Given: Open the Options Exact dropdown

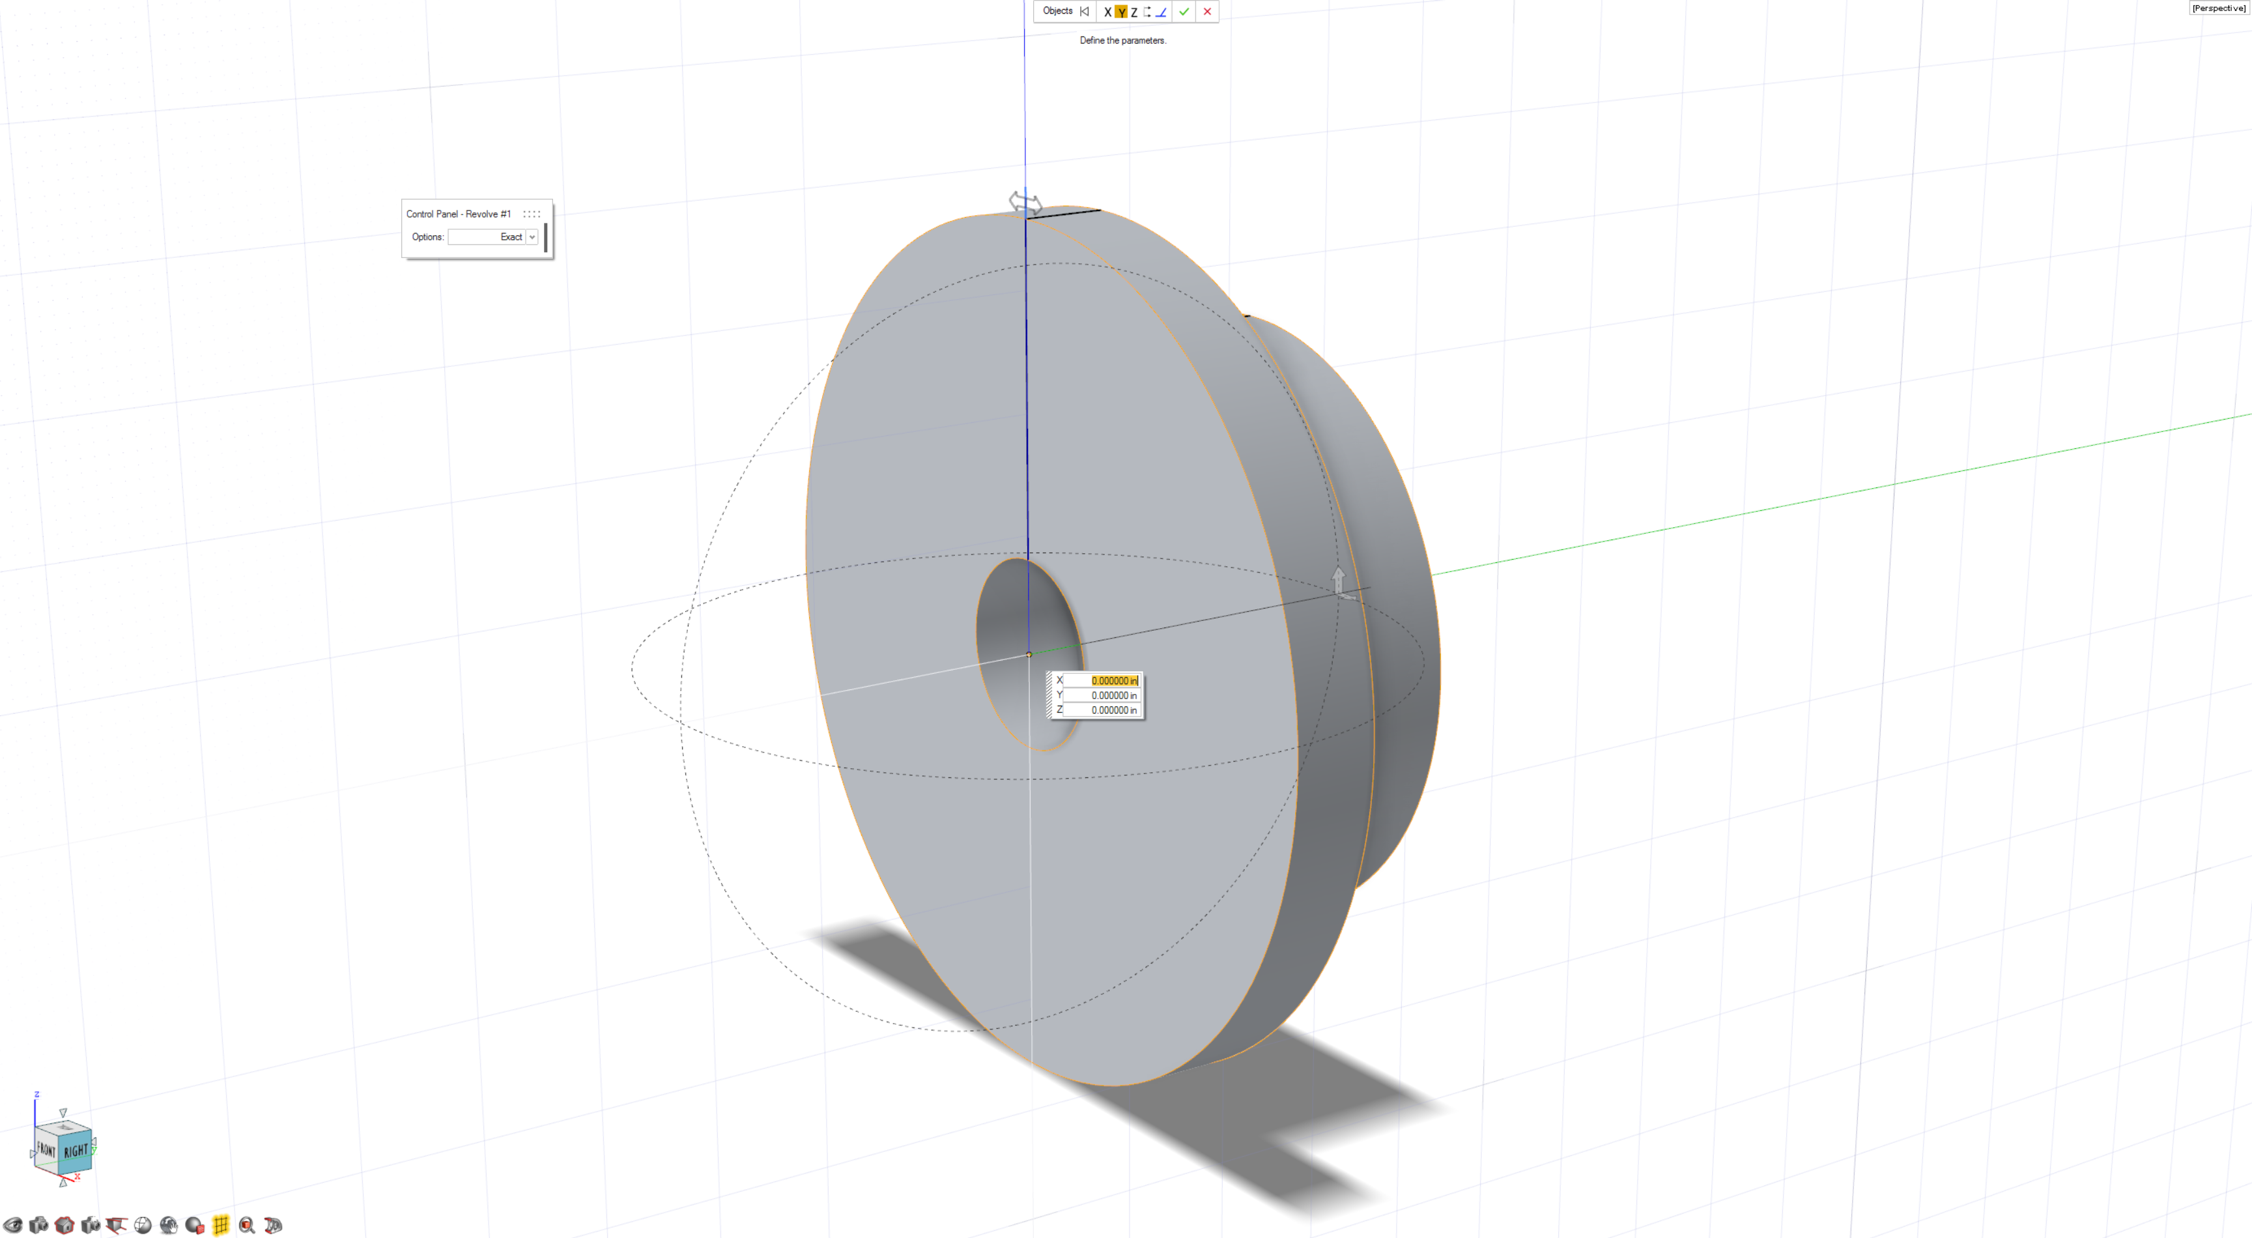Looking at the screenshot, I should pyautogui.click(x=532, y=237).
